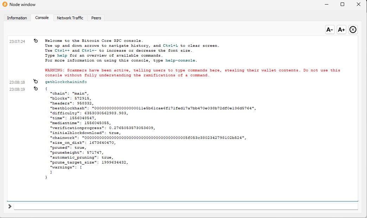This screenshot has height=218, width=367.
Task: Click the bestblockhash value line
Action: [x=153, y=108]
